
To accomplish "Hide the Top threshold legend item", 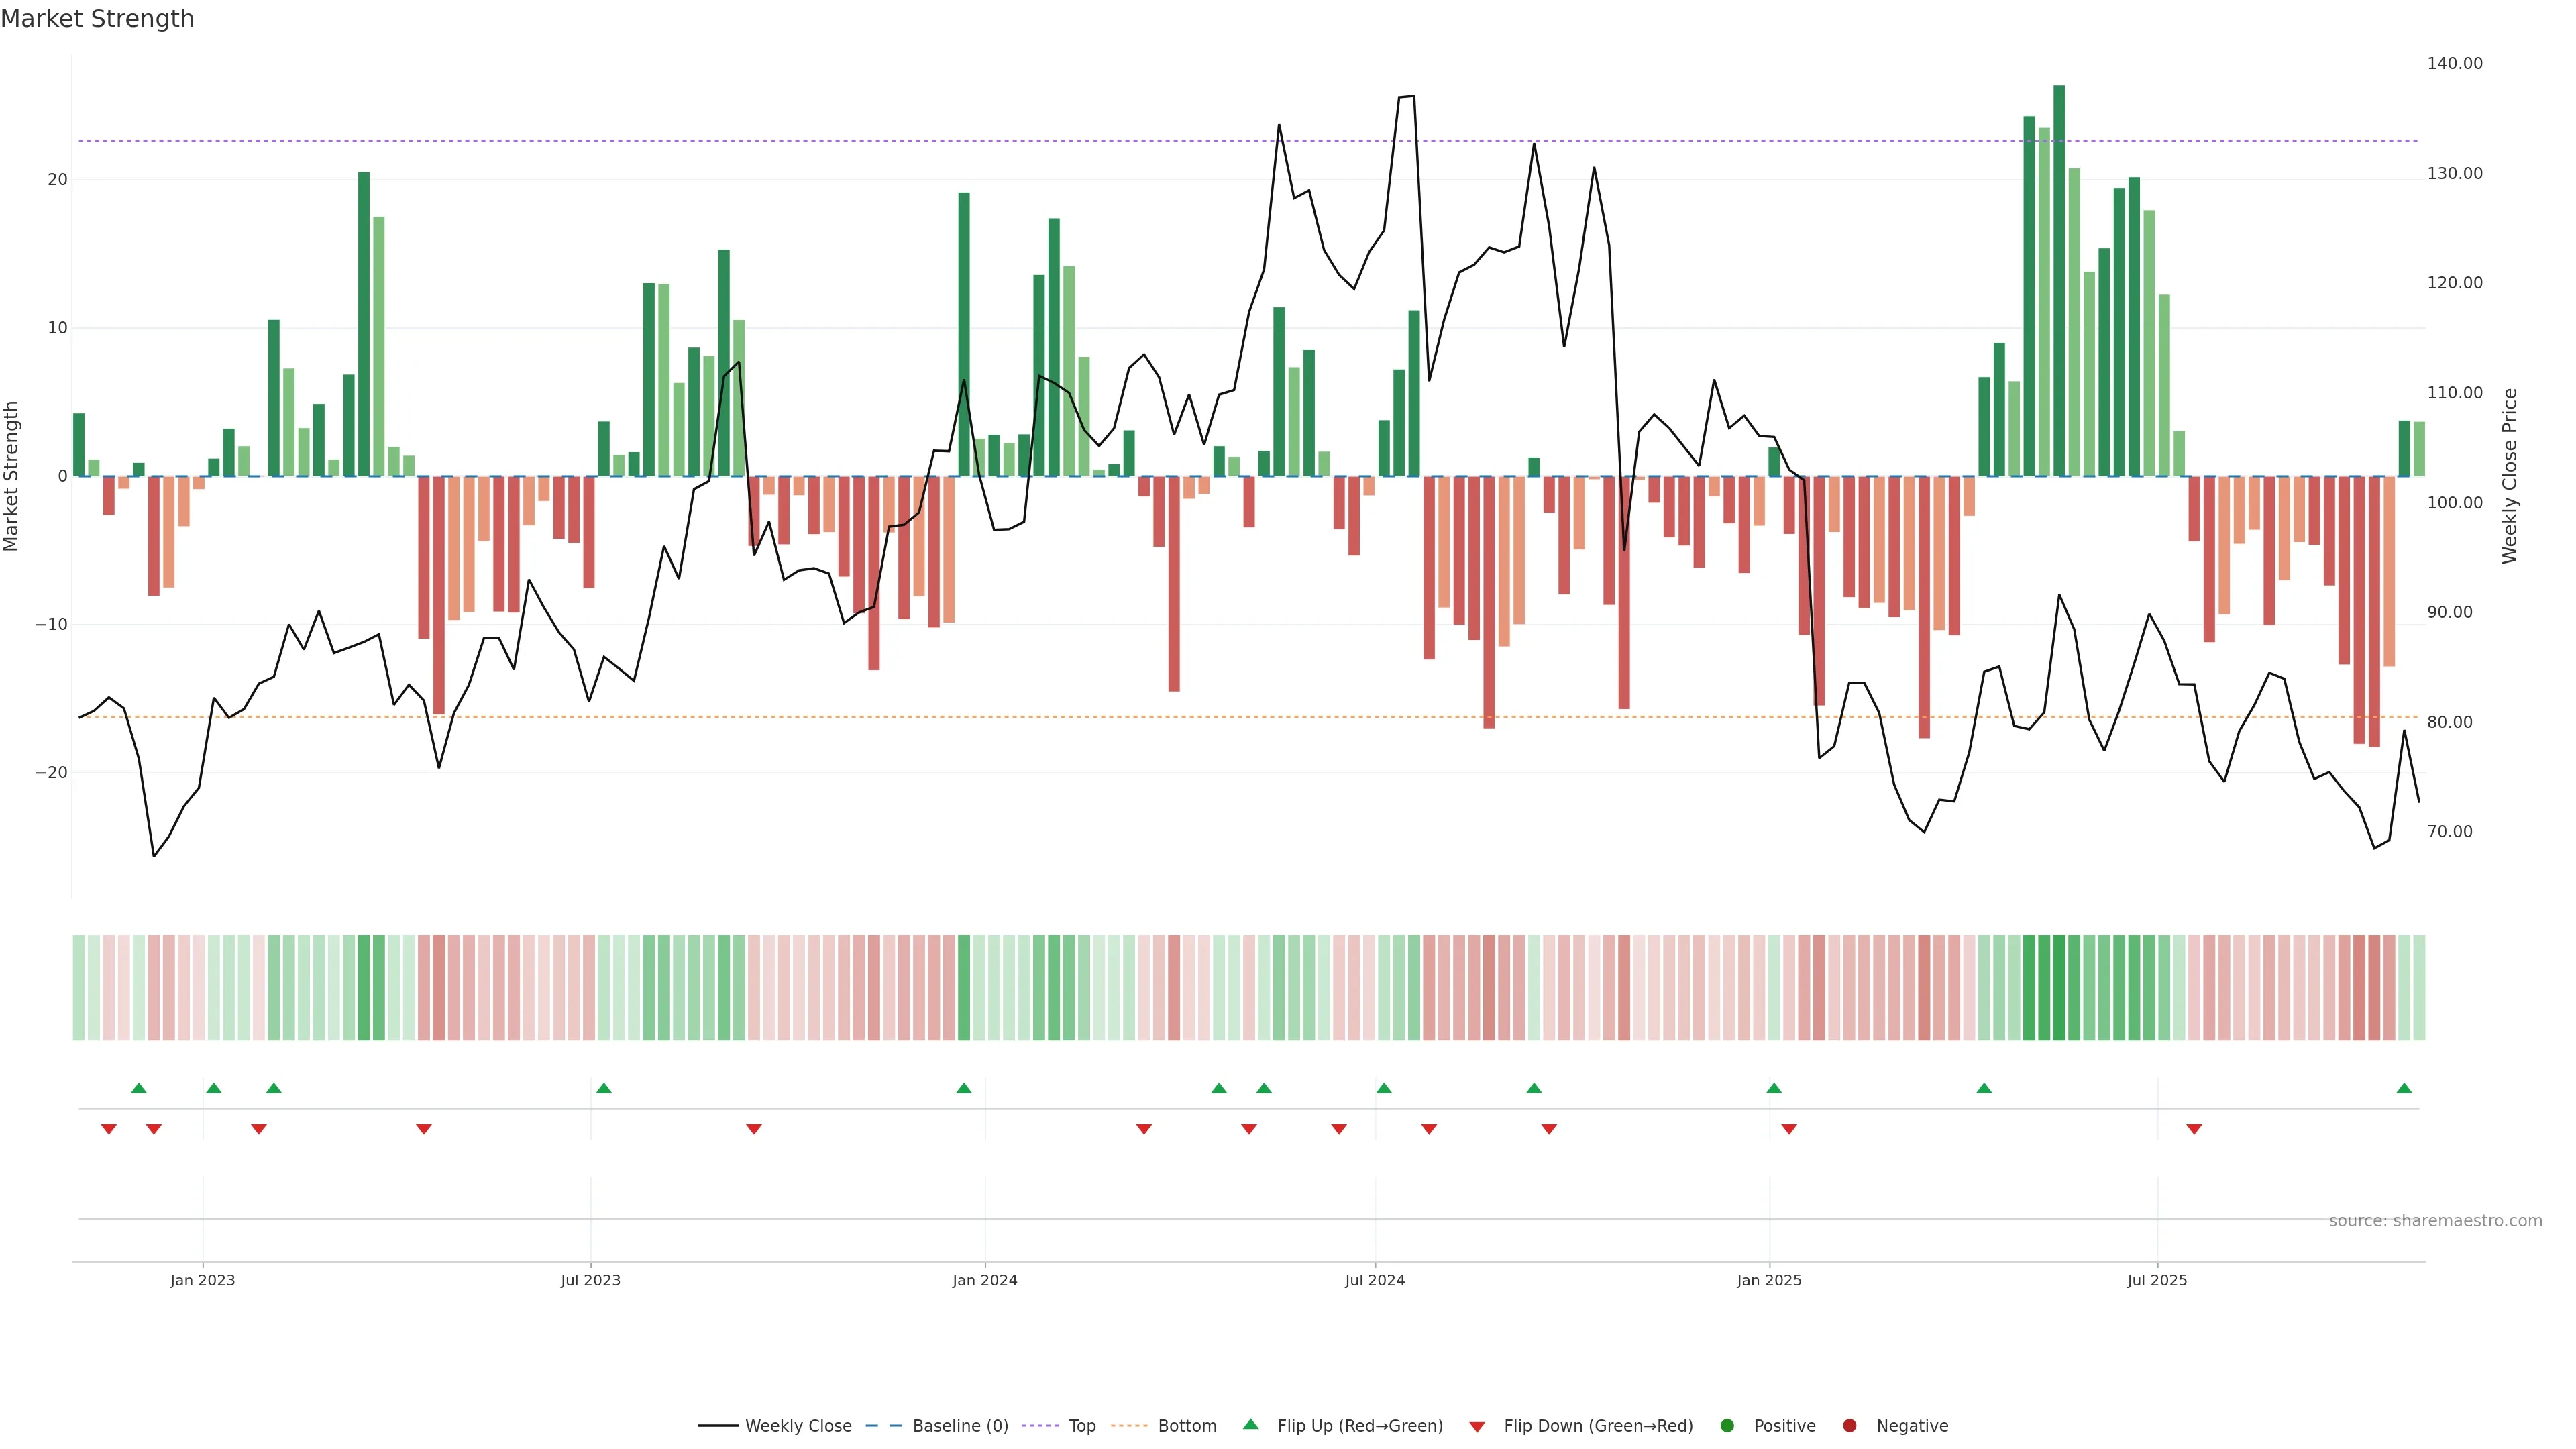I will click(x=1081, y=1425).
